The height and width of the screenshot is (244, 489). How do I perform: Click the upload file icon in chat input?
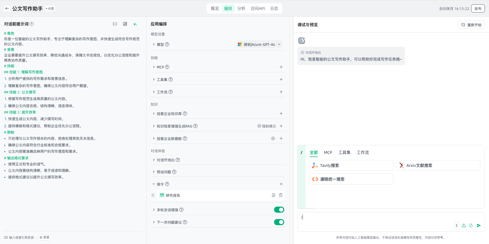464,225
